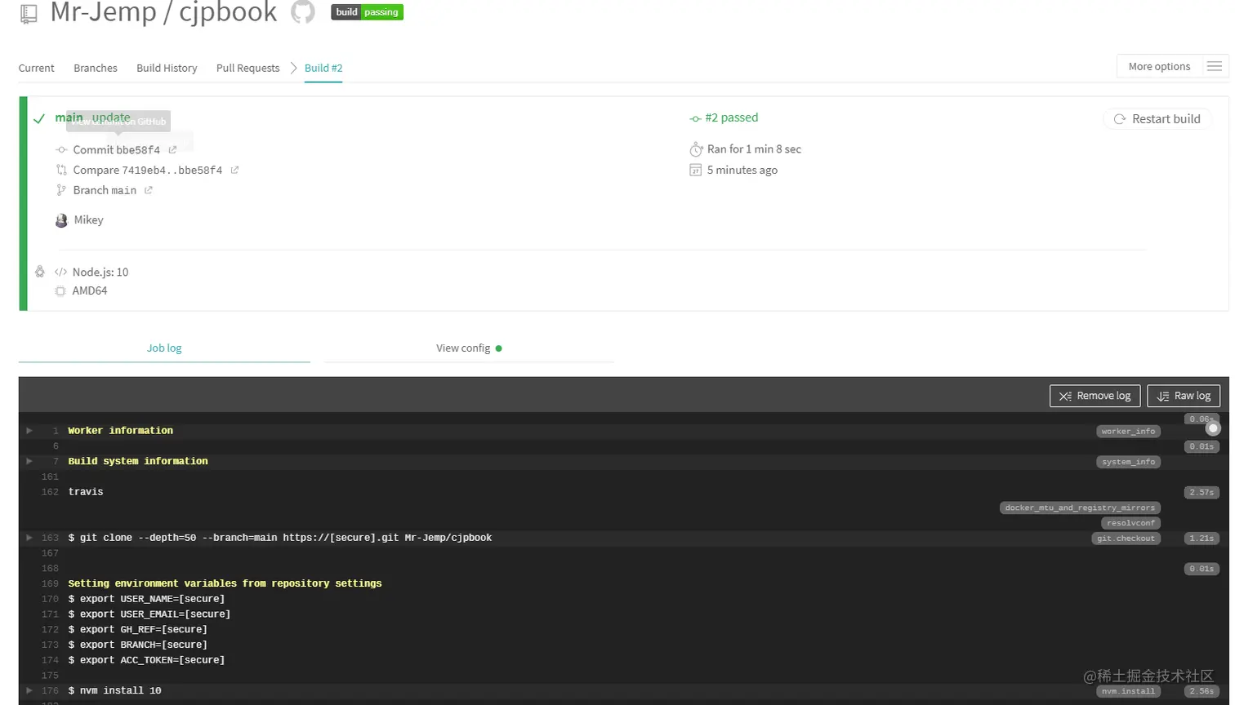Open the Branch main link
The width and height of the screenshot is (1235, 705).
[105, 190]
